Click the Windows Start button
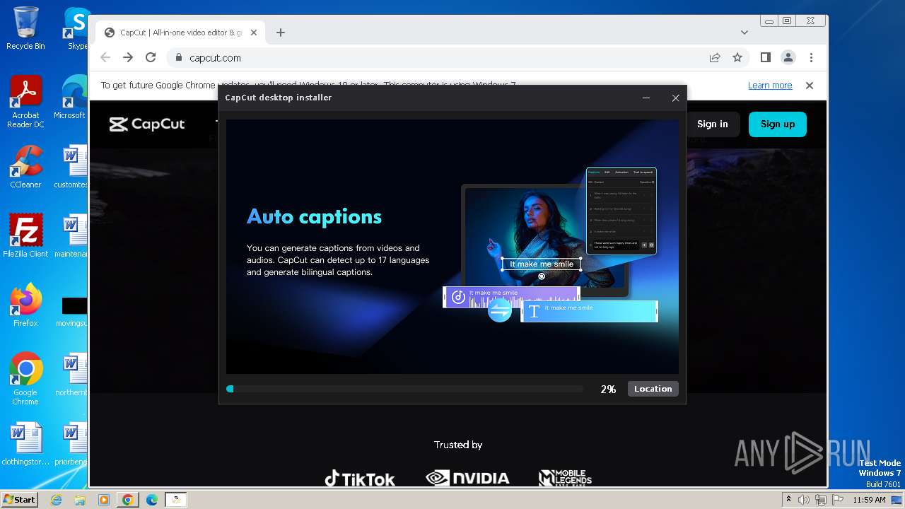Image resolution: width=905 pixels, height=509 pixels. [x=20, y=499]
